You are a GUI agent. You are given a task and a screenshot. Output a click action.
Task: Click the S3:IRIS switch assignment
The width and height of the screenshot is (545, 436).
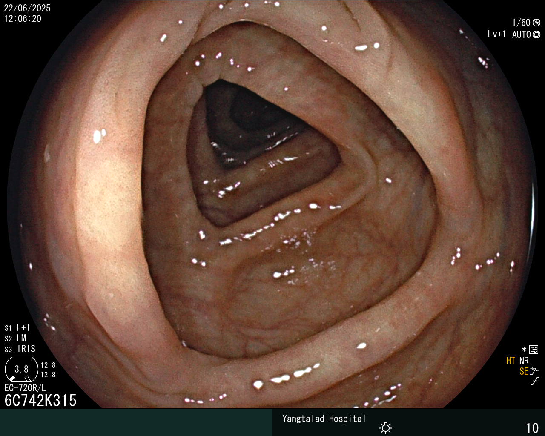(x=20, y=349)
